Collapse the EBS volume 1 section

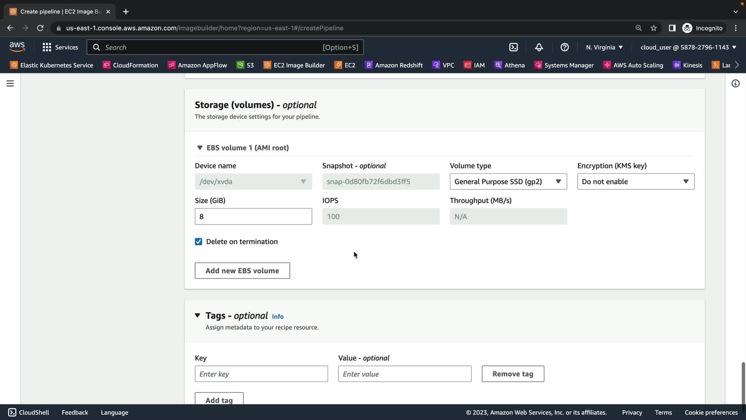coord(200,148)
